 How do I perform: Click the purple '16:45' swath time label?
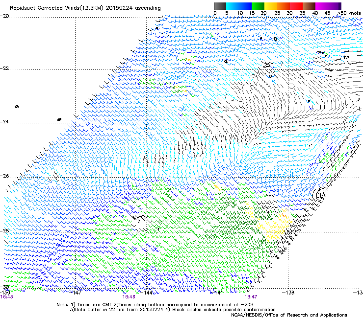click(7, 297)
